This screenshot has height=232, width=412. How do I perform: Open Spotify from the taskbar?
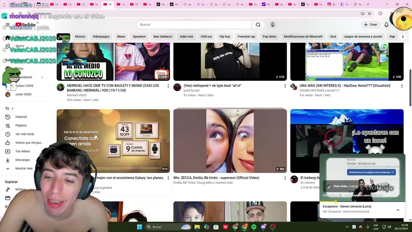(254, 227)
